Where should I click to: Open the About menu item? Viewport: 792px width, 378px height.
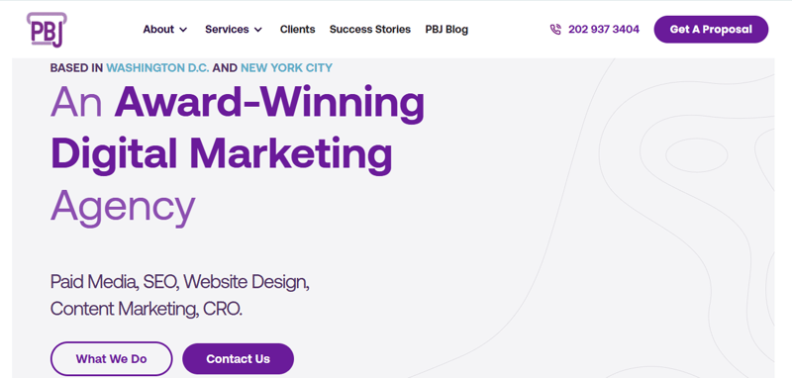point(158,30)
